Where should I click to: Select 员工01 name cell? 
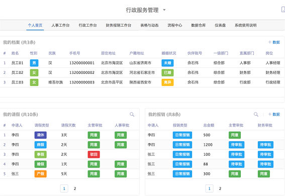pyautogui.click(x=17, y=63)
